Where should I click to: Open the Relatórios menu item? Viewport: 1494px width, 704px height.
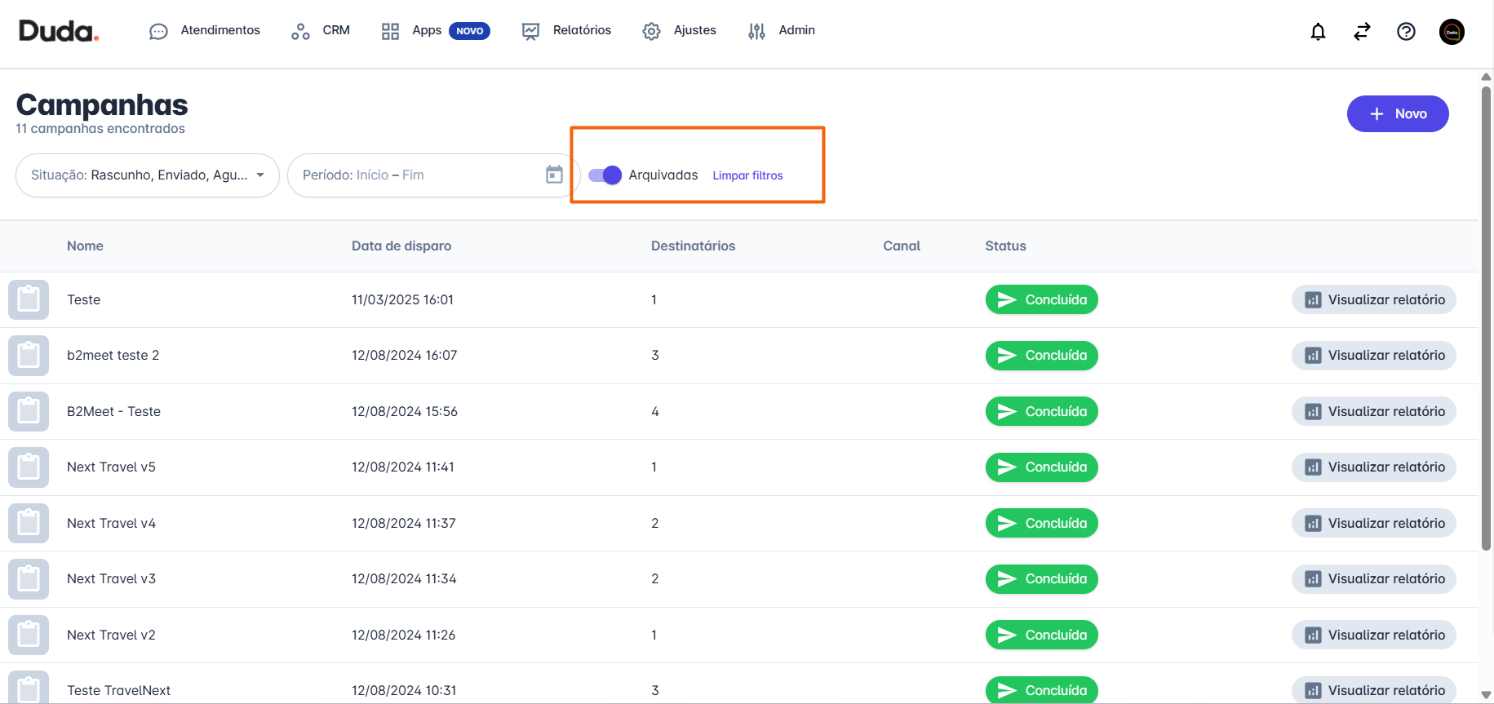click(x=567, y=31)
